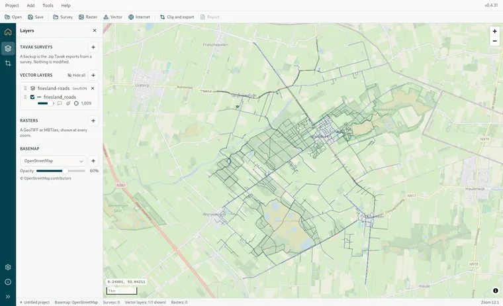
Task: Open the Tools menu
Action: (x=48, y=5)
